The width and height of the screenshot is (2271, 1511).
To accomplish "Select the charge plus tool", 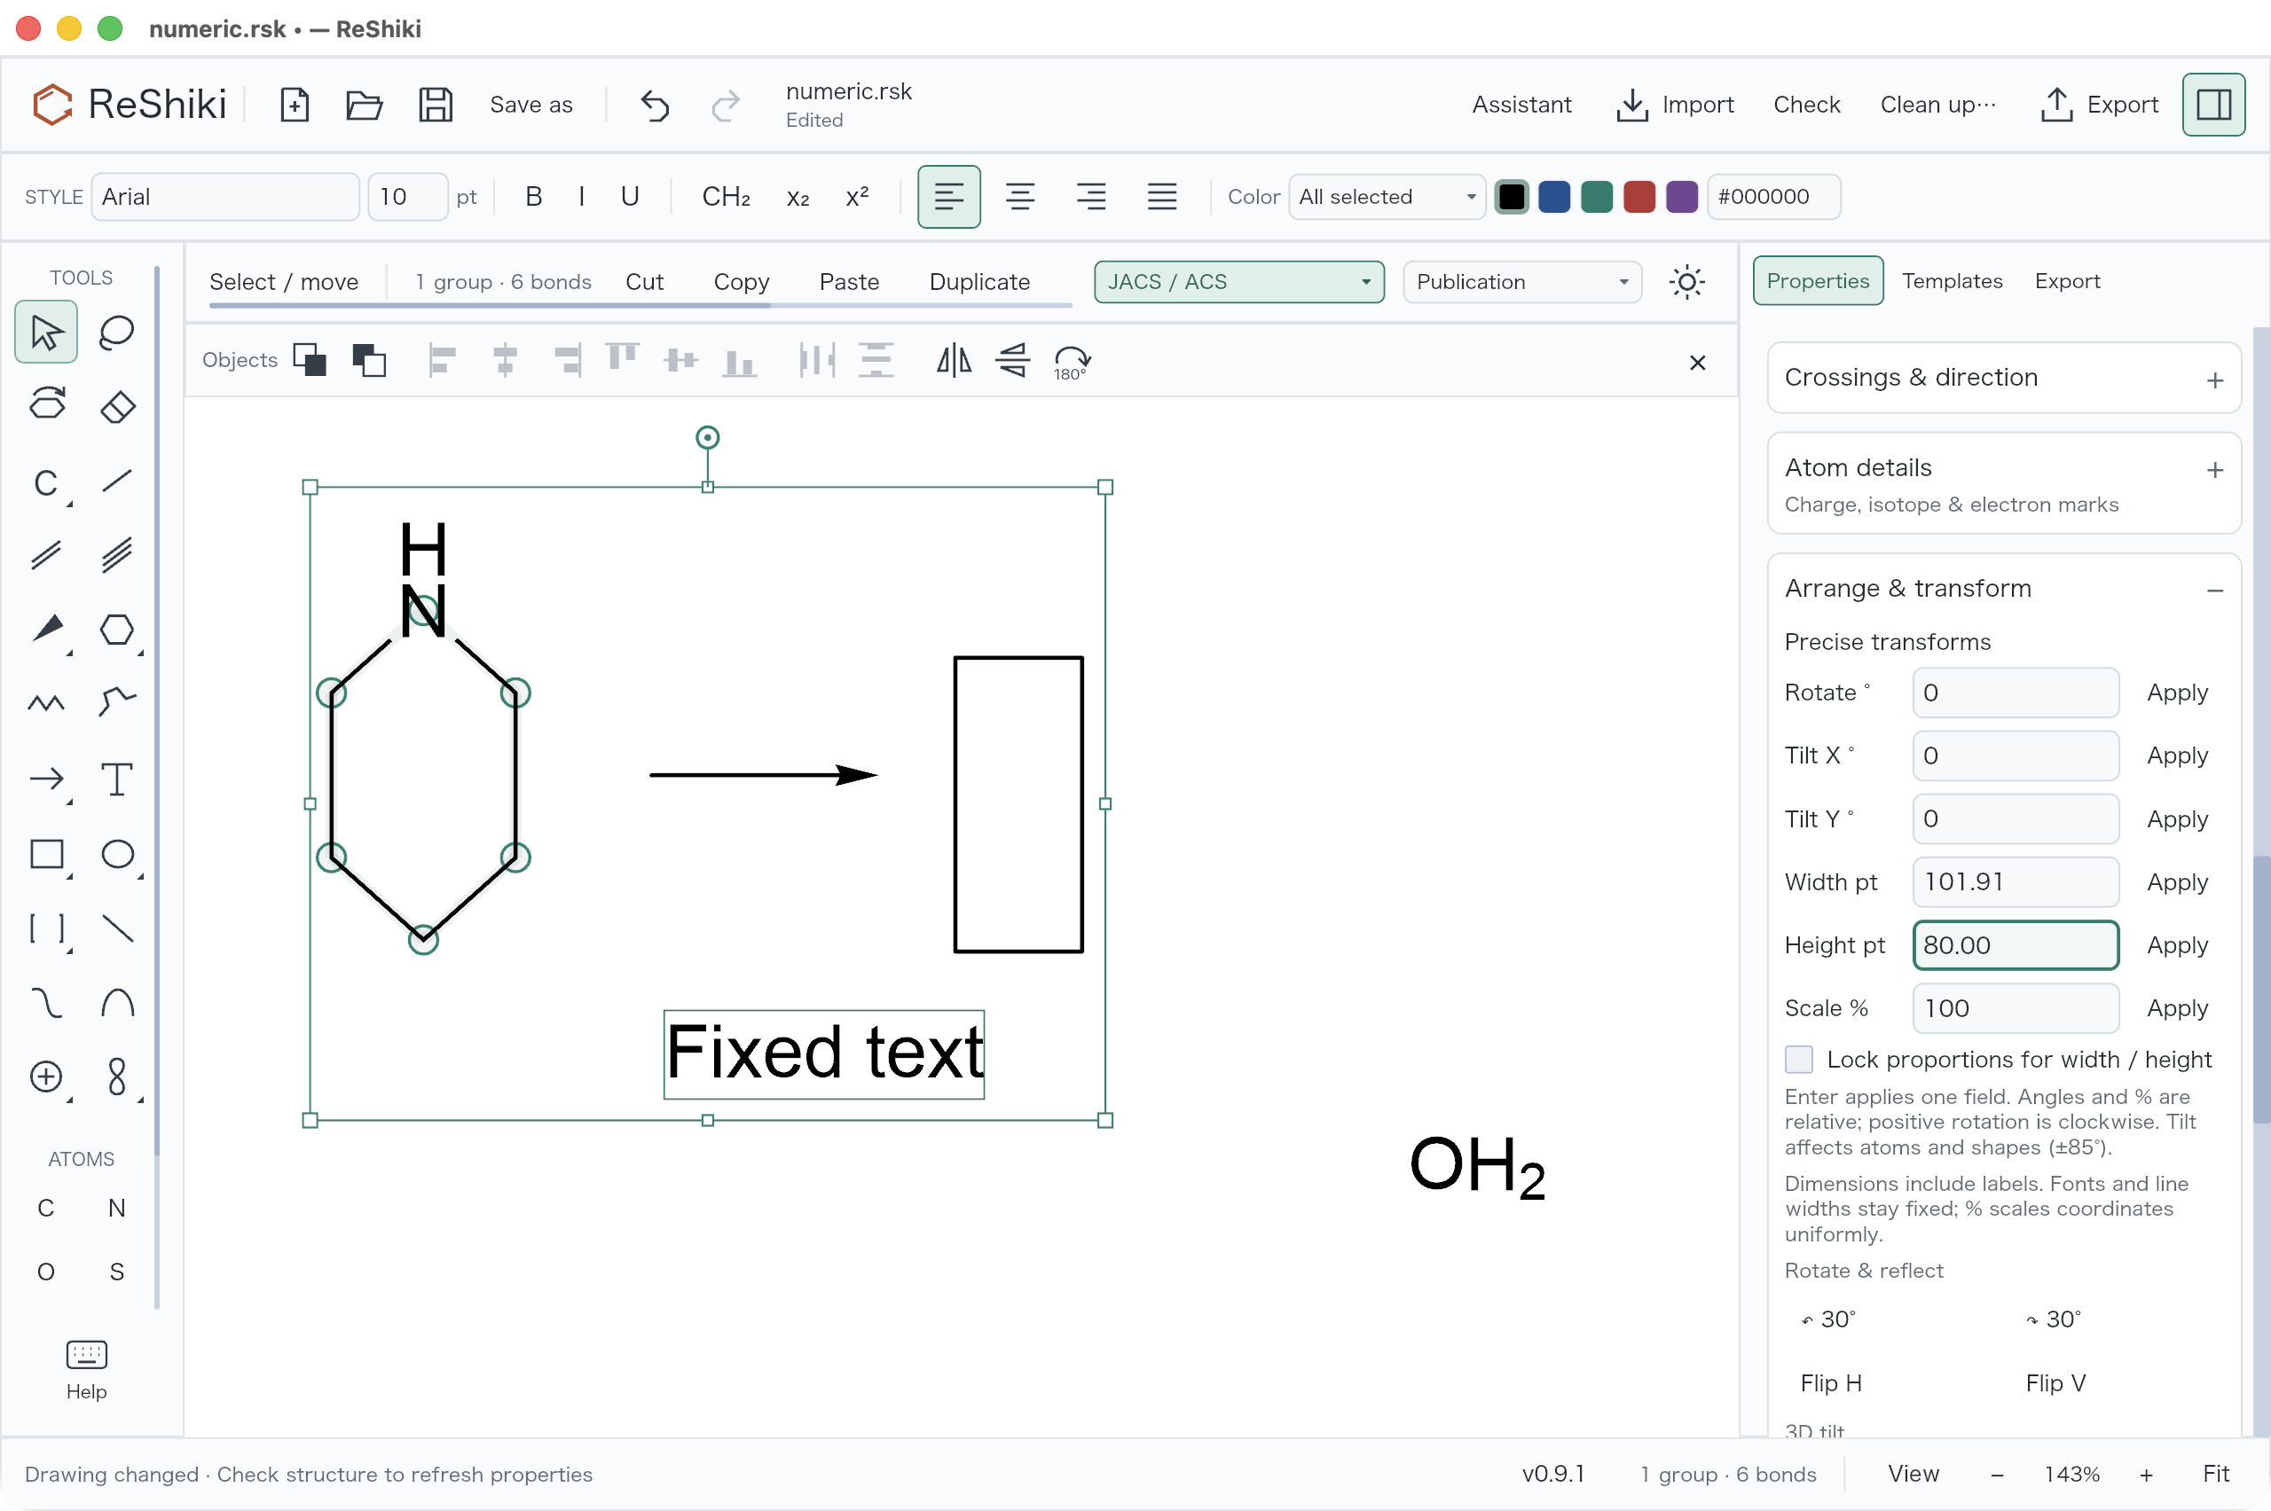I will coord(46,1076).
